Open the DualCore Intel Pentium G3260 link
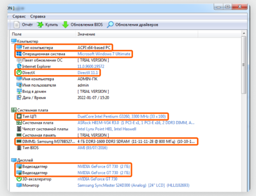Image resolution: width=256 pixels, height=196 pixels. (121, 116)
